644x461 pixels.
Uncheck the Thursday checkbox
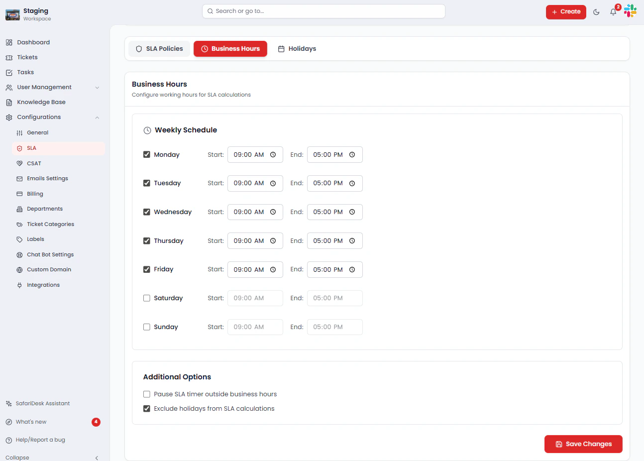tap(147, 241)
